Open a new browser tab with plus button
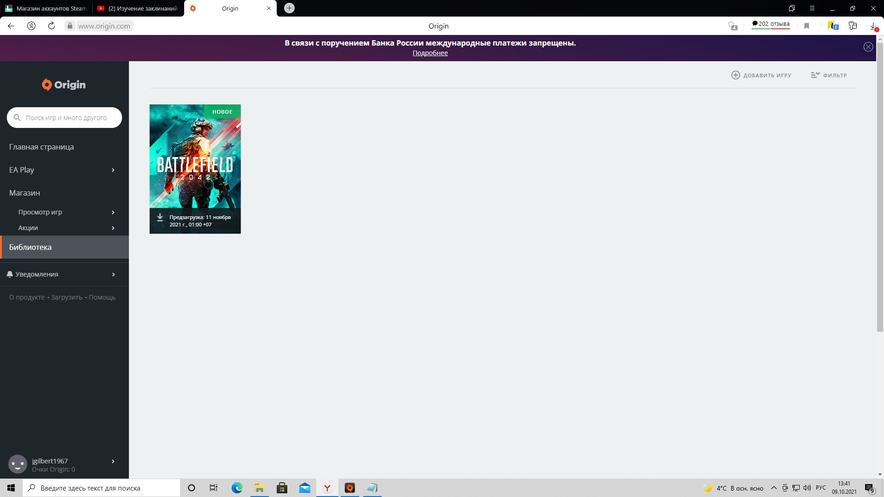Image resolution: width=884 pixels, height=497 pixels. (x=289, y=8)
